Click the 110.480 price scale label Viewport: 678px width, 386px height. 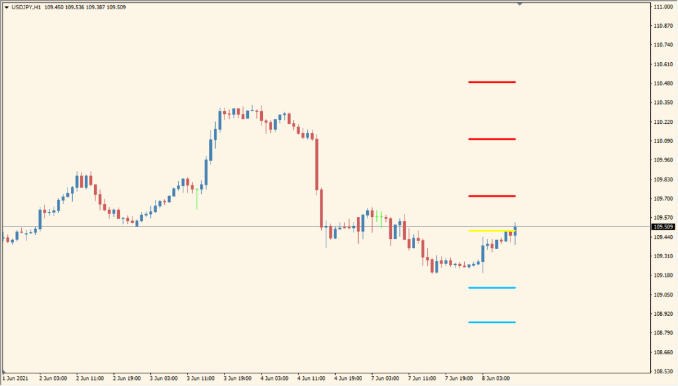click(663, 83)
